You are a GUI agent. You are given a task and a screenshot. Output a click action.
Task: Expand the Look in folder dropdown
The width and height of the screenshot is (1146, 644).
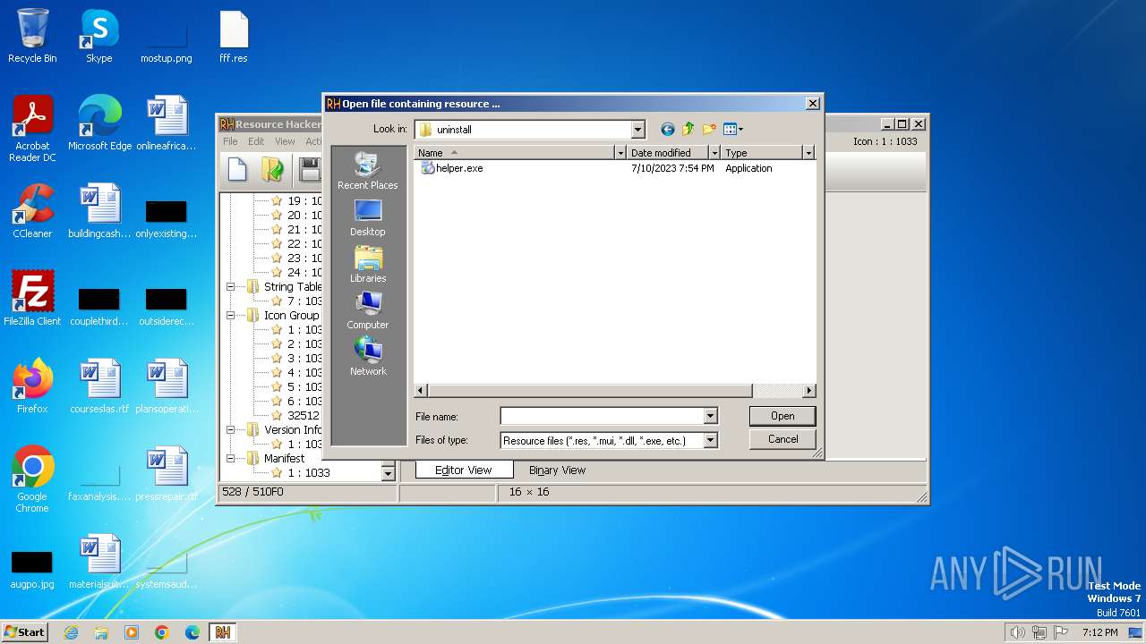pyautogui.click(x=637, y=130)
